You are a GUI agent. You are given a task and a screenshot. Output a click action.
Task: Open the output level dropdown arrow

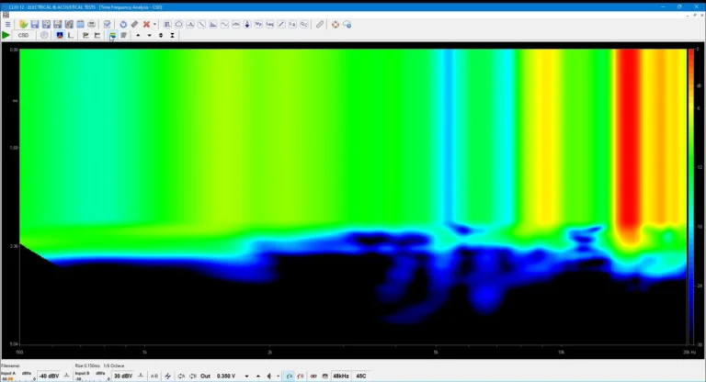coord(247,376)
